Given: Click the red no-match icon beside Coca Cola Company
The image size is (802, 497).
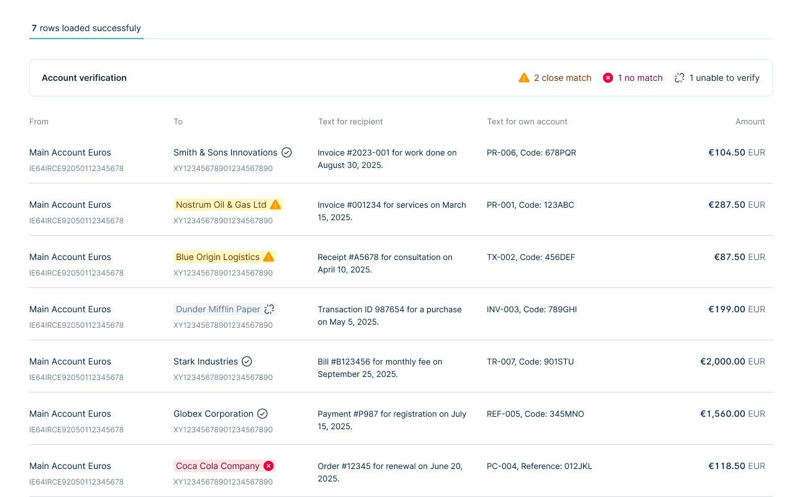Looking at the screenshot, I should click(269, 466).
